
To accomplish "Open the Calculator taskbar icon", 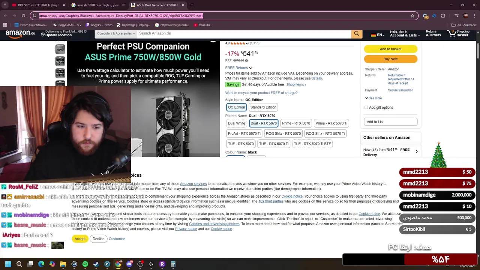I will click(x=173, y=264).
